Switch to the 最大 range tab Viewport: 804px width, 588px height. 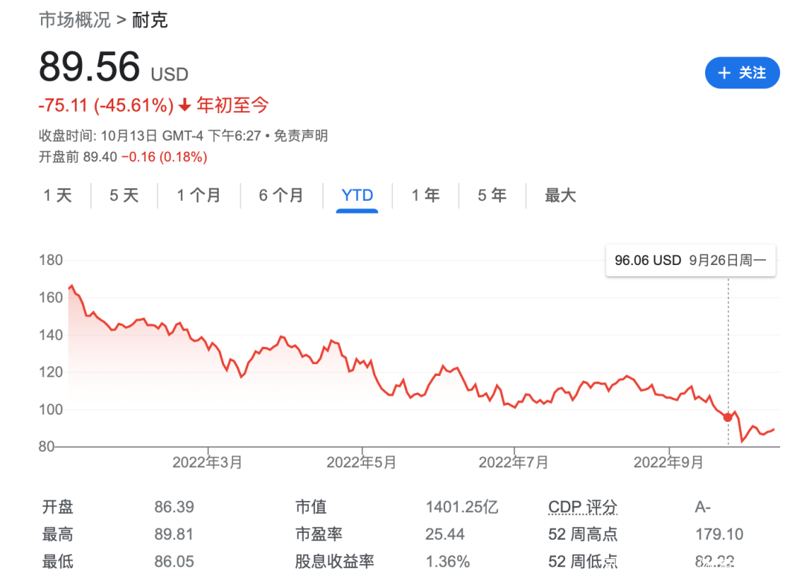tap(561, 195)
